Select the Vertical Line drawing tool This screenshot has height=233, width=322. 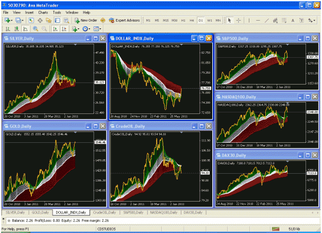click(249, 20)
